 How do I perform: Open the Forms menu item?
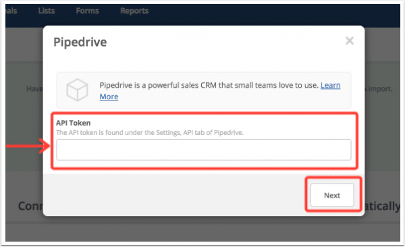click(x=87, y=11)
